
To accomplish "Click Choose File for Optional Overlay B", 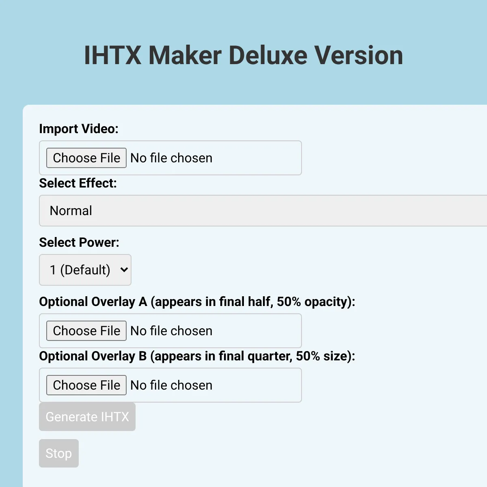I will click(86, 385).
